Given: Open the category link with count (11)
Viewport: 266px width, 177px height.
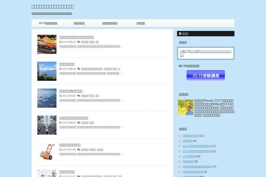Looking at the screenshot, I should click(x=190, y=136).
